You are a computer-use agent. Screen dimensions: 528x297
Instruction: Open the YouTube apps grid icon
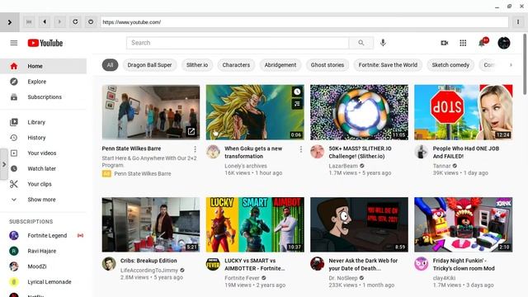click(463, 43)
